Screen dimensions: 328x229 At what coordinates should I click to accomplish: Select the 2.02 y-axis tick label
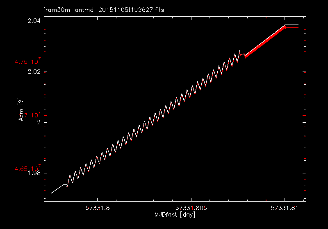33,72
